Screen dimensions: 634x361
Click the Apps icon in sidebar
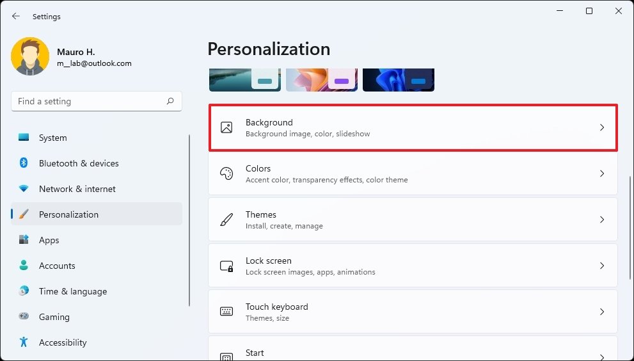coord(24,239)
